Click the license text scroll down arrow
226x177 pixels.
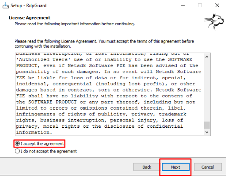click(207, 132)
